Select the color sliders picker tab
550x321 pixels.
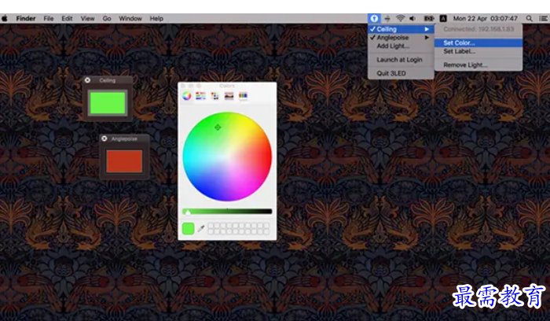[200, 95]
